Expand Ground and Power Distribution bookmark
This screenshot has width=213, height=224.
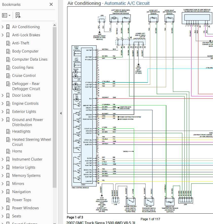pyautogui.click(x=3, y=120)
